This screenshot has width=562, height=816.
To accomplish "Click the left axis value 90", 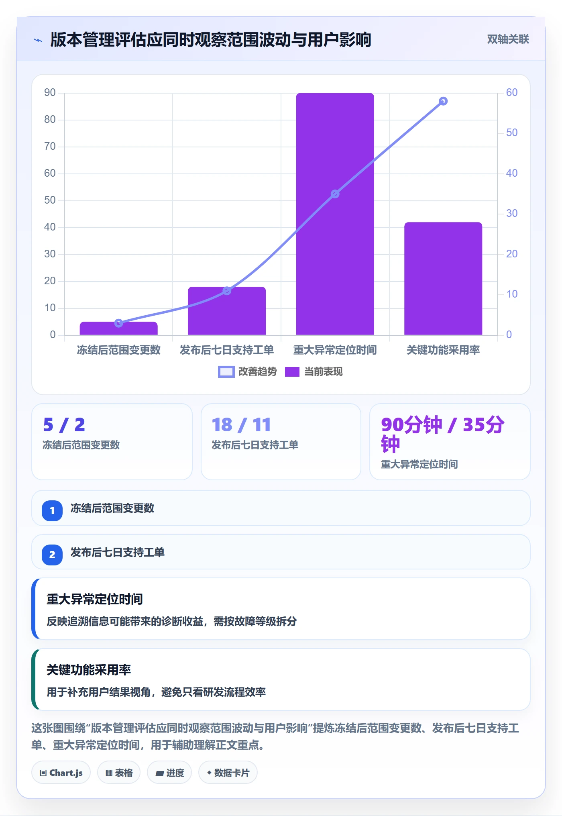I will point(50,93).
